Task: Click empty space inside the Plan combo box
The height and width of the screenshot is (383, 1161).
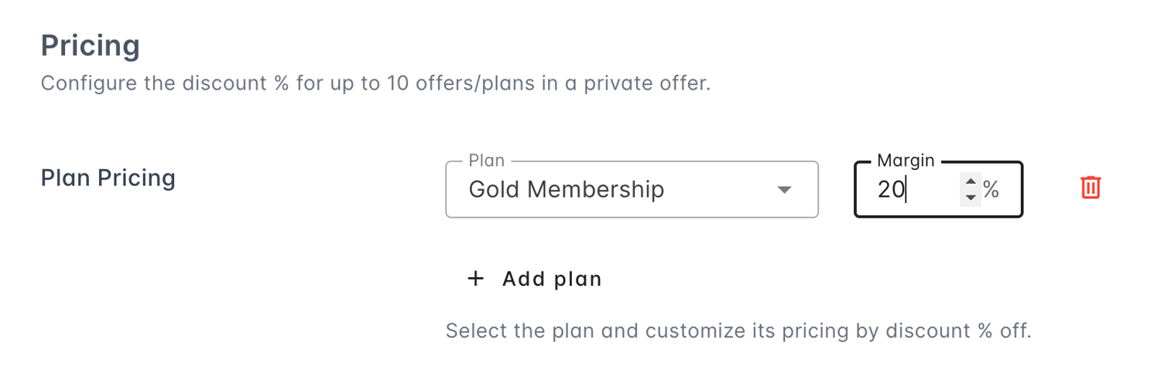Action: [720, 189]
